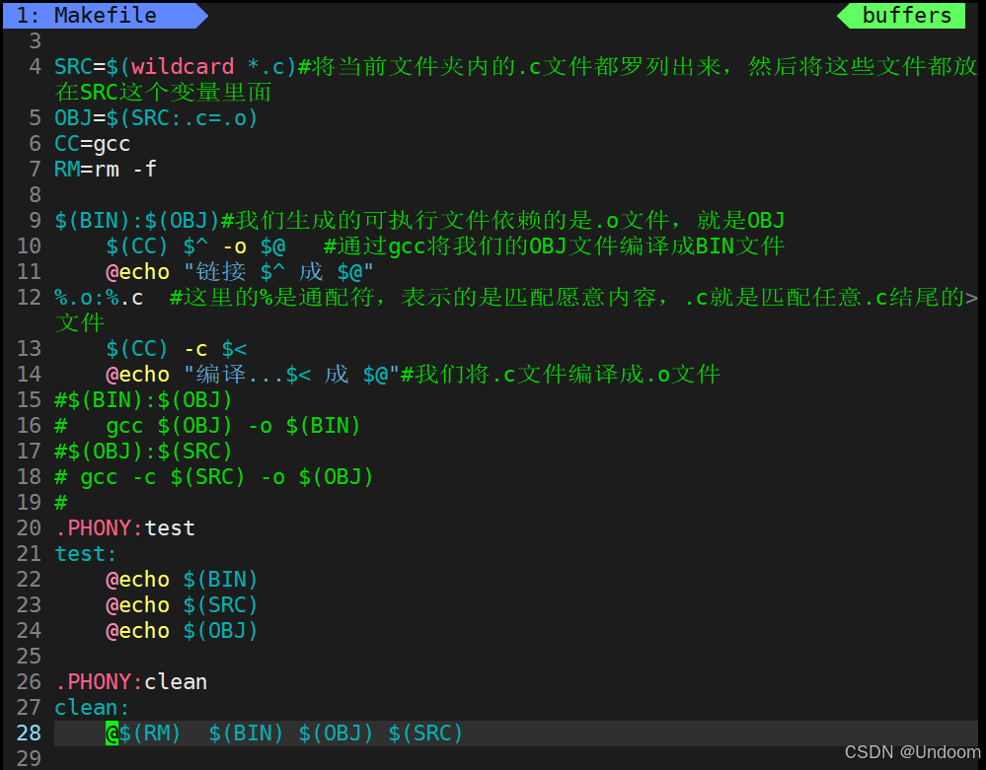Click '@echo "编译...$< 成 $@"' line
This screenshot has width=986, height=770.
click(x=253, y=375)
